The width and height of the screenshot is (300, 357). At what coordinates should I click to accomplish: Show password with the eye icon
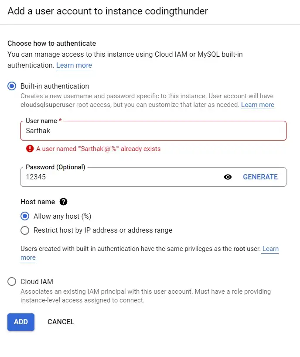pyautogui.click(x=228, y=177)
